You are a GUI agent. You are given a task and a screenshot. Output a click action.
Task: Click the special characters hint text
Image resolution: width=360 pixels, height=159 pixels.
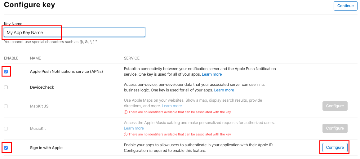click(x=51, y=42)
